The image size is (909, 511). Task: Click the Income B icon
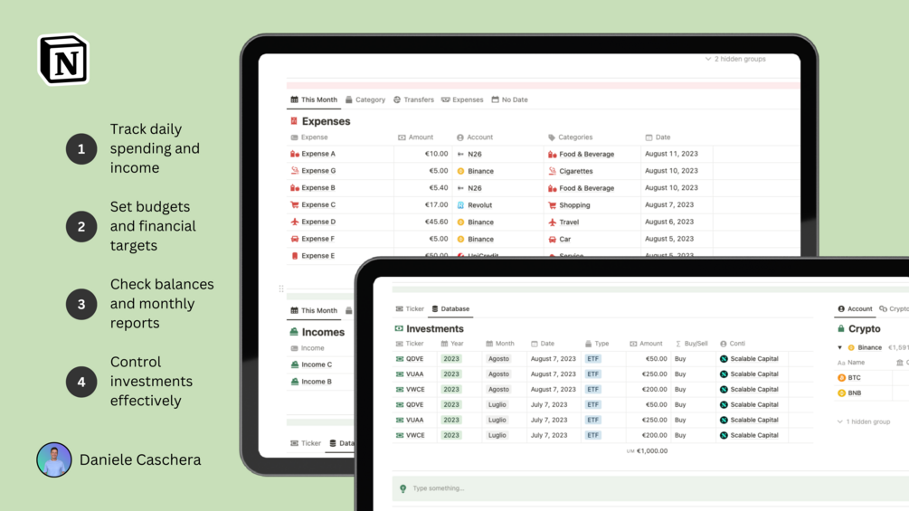(x=295, y=382)
